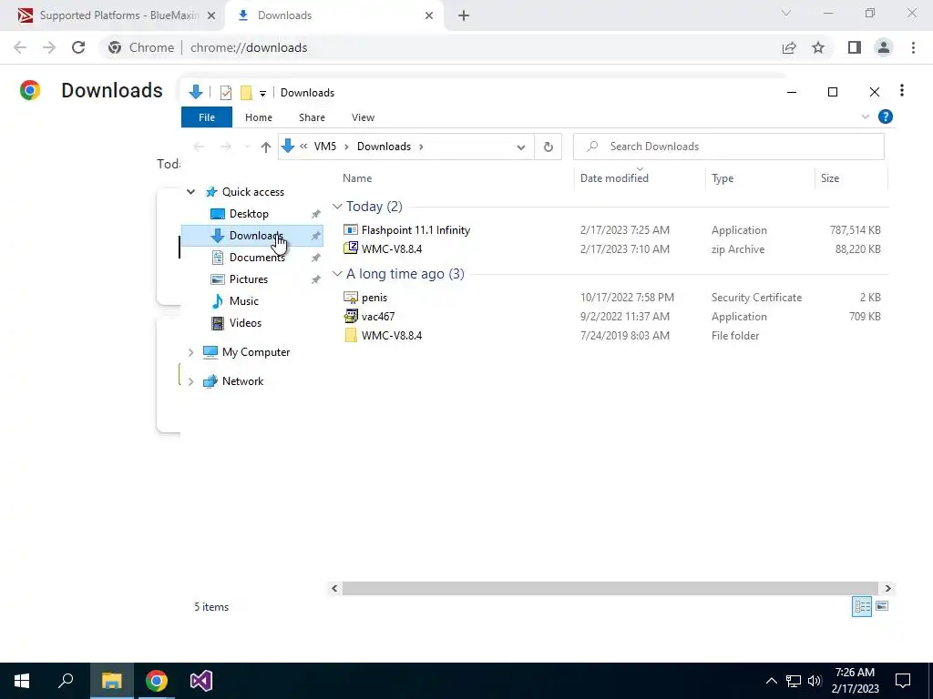Switch to Large icons view layout icon
The width and height of the screenshot is (933, 699).
(x=882, y=606)
